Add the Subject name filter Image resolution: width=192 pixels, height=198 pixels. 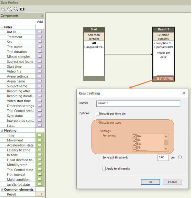tap(40, 86)
